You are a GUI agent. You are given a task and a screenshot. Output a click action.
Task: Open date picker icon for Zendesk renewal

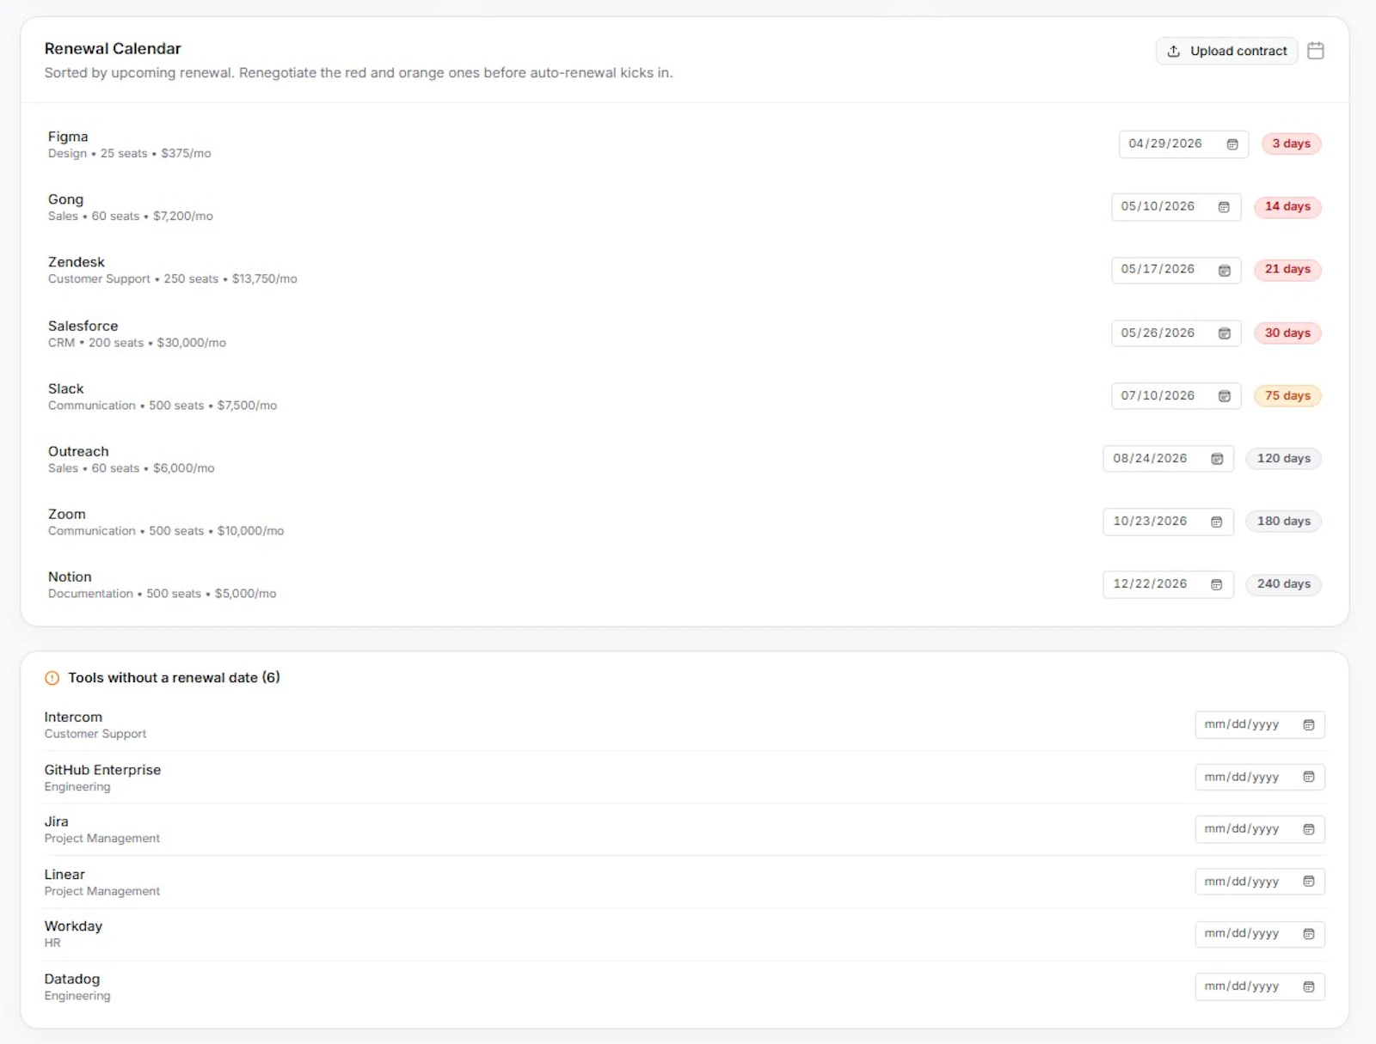(x=1224, y=271)
